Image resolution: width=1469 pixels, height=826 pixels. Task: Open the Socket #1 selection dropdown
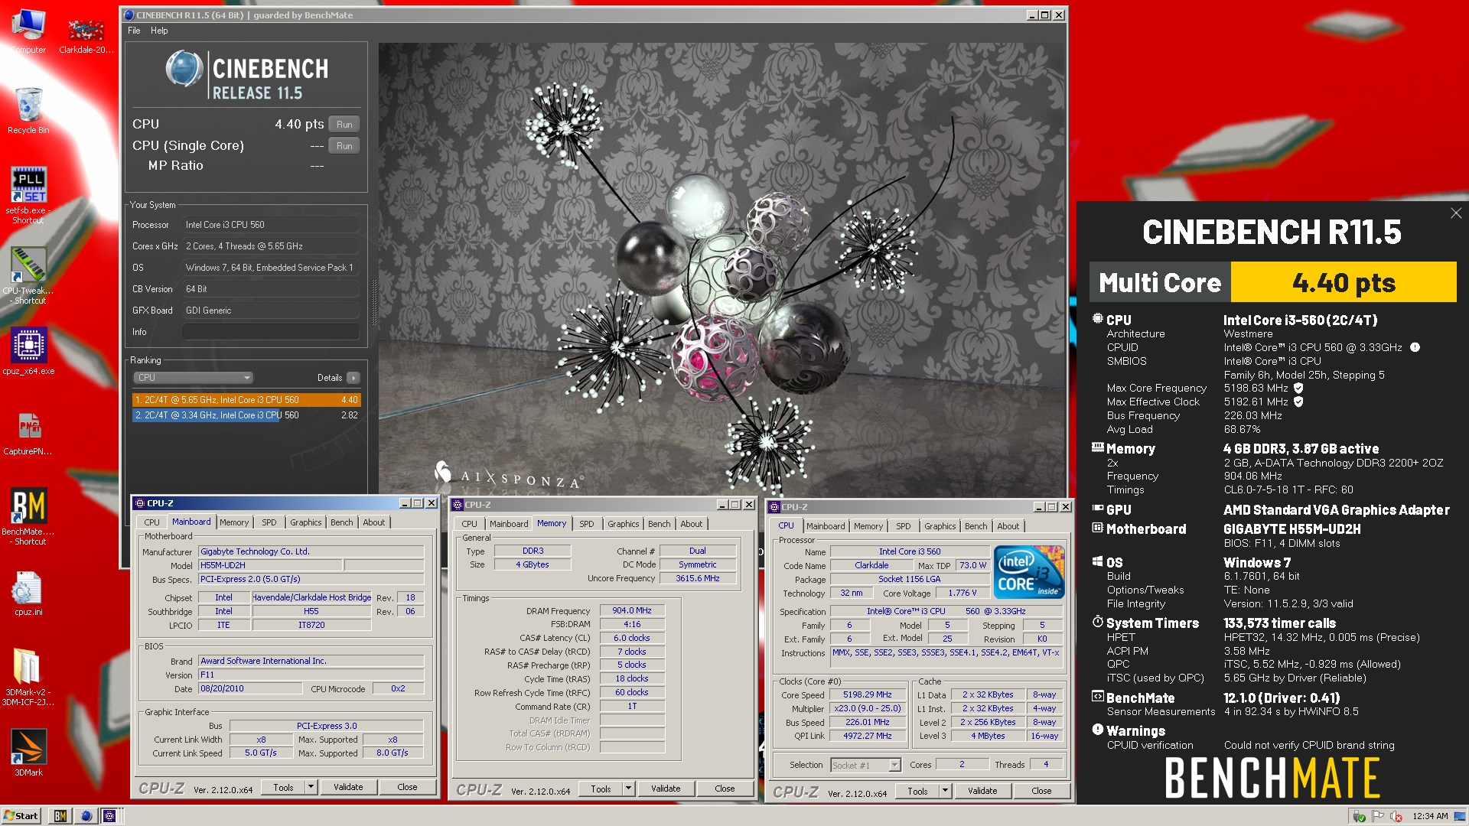point(865,765)
